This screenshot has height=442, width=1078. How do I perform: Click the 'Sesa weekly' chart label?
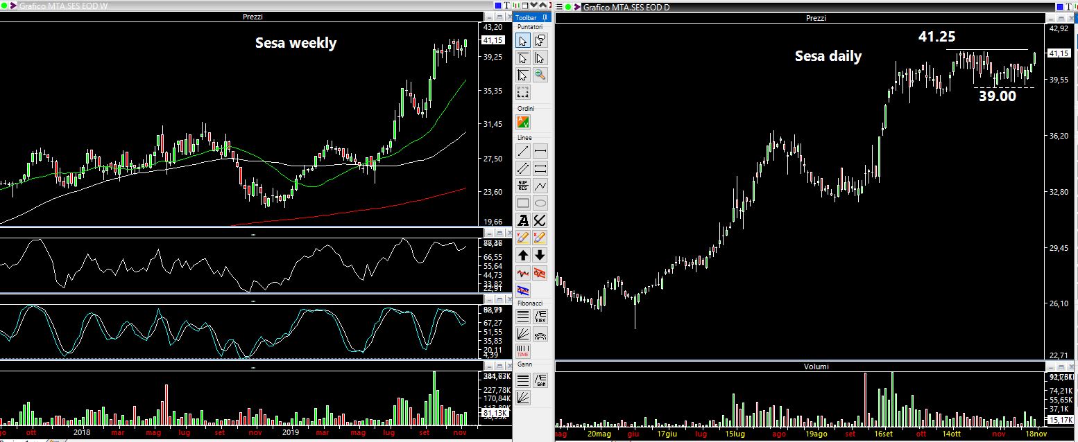[296, 43]
